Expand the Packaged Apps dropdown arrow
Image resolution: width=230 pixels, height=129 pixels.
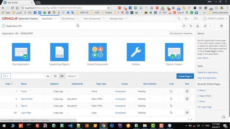point(126,19)
